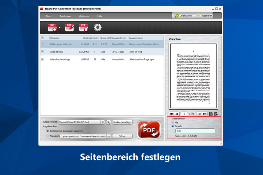Viewport: 263px width, 175px height.
Task: Click Zu allen hinzufügen button
Action: click(x=122, y=122)
